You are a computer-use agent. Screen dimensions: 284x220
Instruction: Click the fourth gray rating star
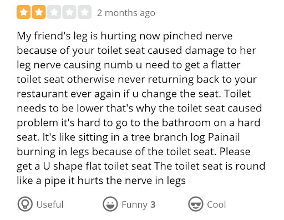click(x=69, y=12)
